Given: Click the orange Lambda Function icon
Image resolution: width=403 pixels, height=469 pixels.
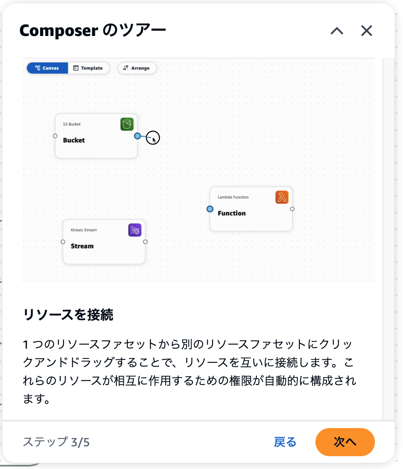Looking at the screenshot, I should (282, 197).
